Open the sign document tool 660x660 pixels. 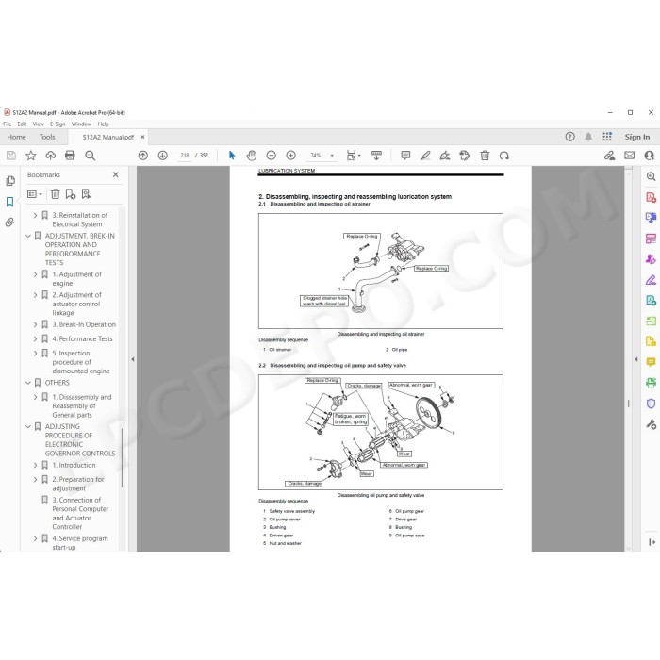pos(445,156)
